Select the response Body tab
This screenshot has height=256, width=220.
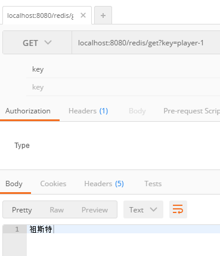[x=14, y=184]
